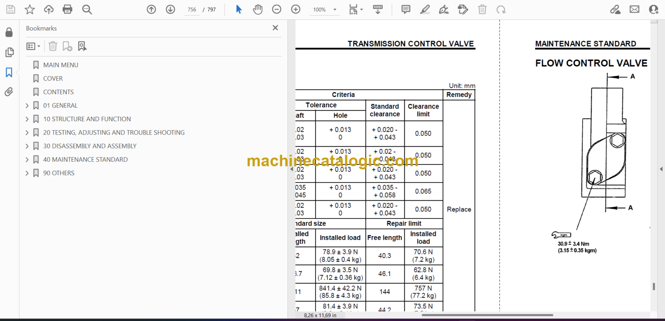This screenshot has width=665, height=321.
Task: Add a sticky note comment
Action: [406, 9]
